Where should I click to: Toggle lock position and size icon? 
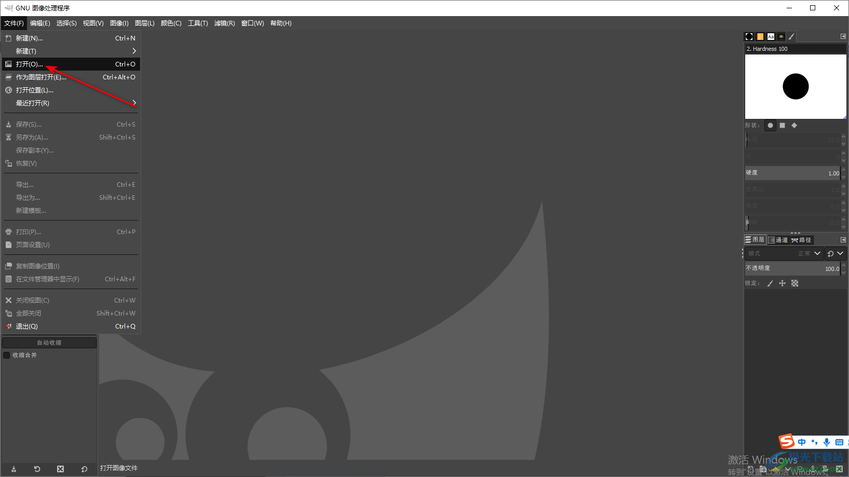tap(782, 283)
